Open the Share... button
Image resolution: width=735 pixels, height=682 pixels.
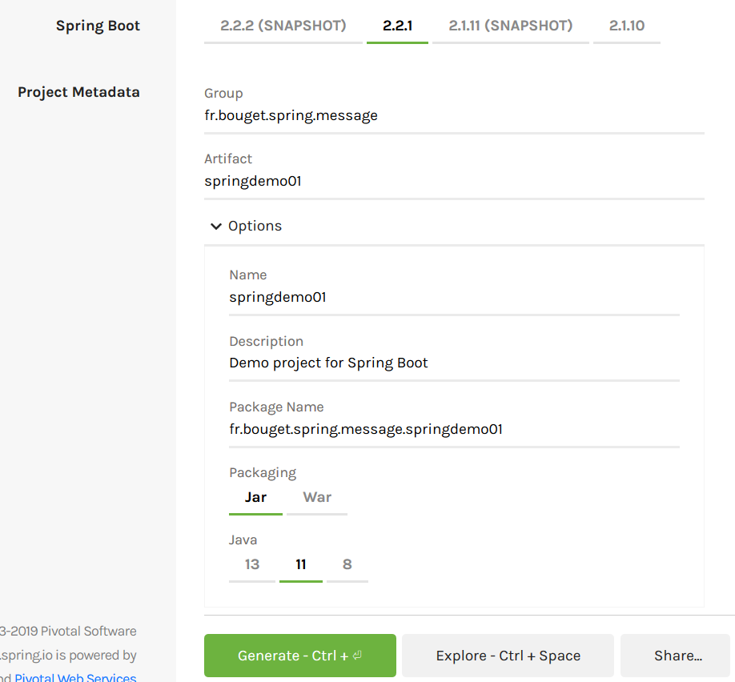677,656
